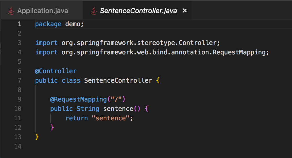
Task: Click the yellow closing brace on line 13
Action: pyautogui.click(x=37, y=137)
